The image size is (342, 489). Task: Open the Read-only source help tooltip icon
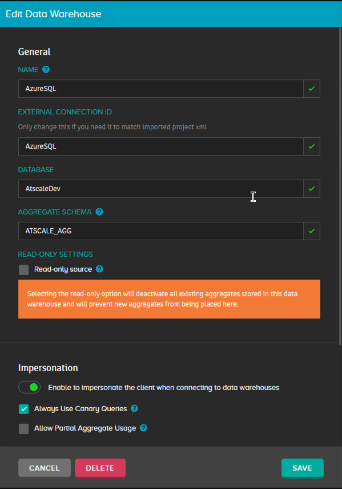(x=99, y=269)
